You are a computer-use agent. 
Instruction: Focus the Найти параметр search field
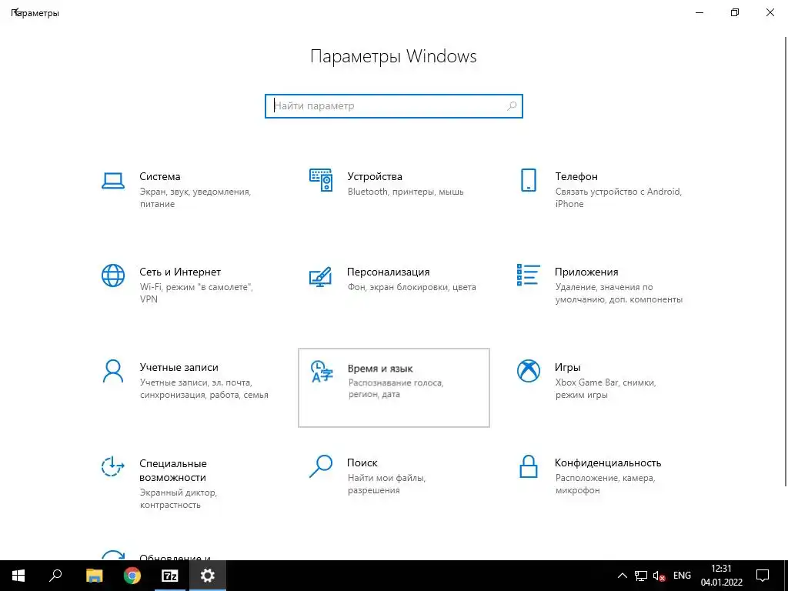pyautogui.click(x=394, y=106)
